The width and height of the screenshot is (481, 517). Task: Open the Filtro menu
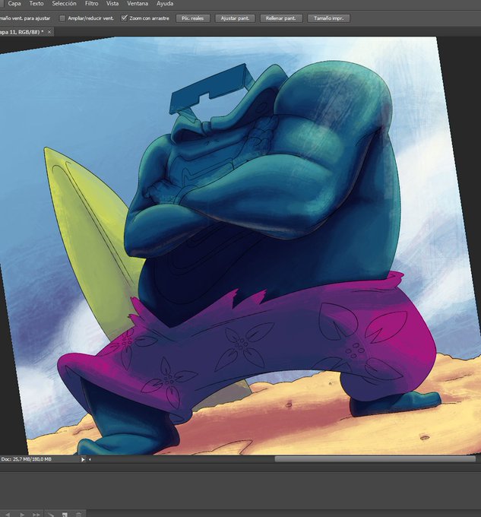tap(92, 4)
